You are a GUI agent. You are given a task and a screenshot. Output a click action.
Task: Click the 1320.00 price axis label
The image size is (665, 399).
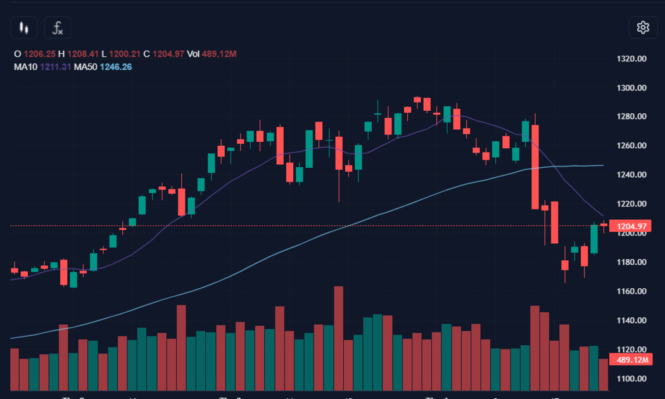631,59
